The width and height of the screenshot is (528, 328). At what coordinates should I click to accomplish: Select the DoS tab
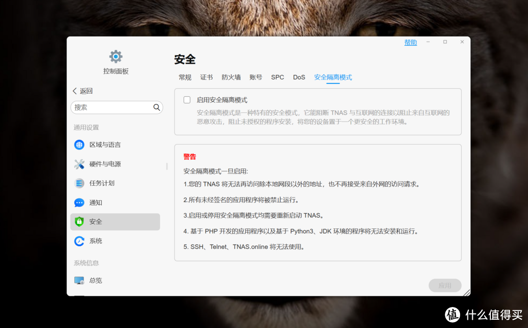click(x=299, y=77)
